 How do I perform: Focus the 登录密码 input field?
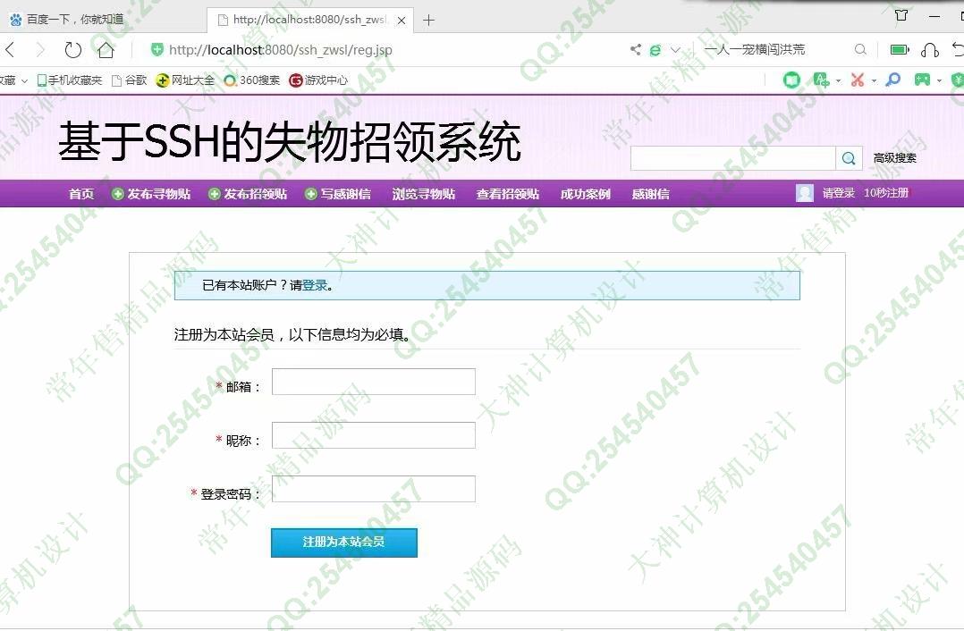pos(374,489)
